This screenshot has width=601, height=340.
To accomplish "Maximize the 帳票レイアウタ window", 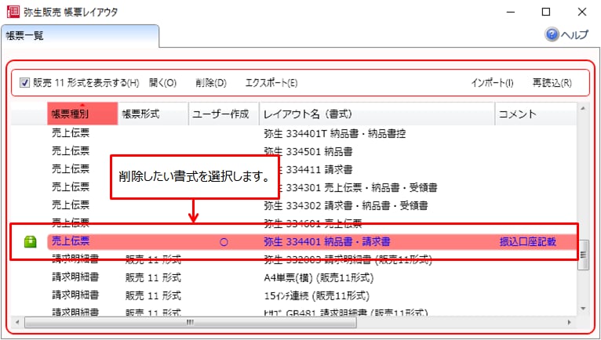I will 546,12.
